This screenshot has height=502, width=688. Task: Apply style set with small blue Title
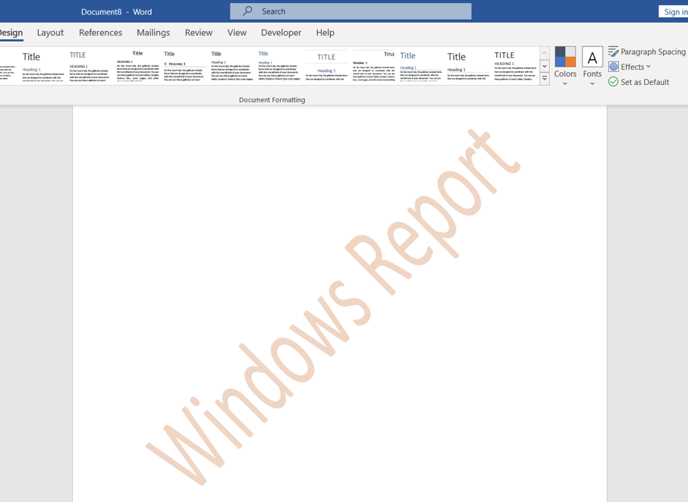tap(278, 66)
